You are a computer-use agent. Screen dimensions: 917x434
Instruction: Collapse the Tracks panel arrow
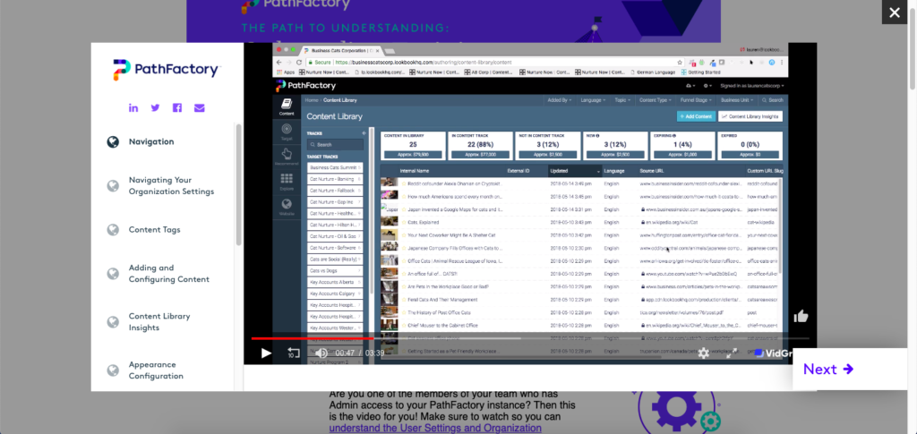(x=365, y=133)
